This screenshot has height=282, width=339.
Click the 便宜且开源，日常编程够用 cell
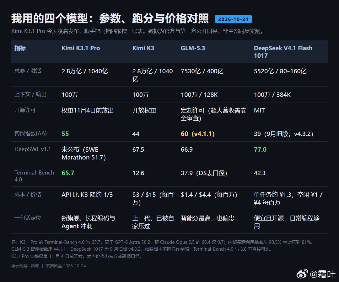pyautogui.click(x=287, y=222)
